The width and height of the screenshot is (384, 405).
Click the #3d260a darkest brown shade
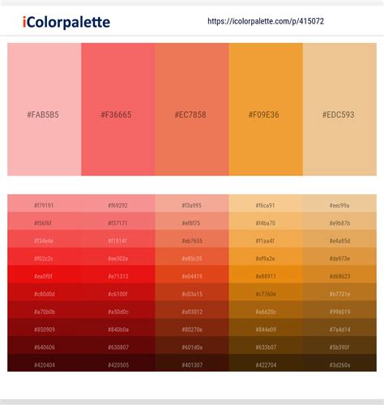click(339, 363)
